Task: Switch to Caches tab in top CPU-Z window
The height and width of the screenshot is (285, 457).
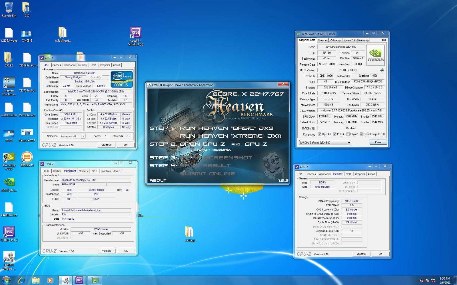Action: pos(57,65)
